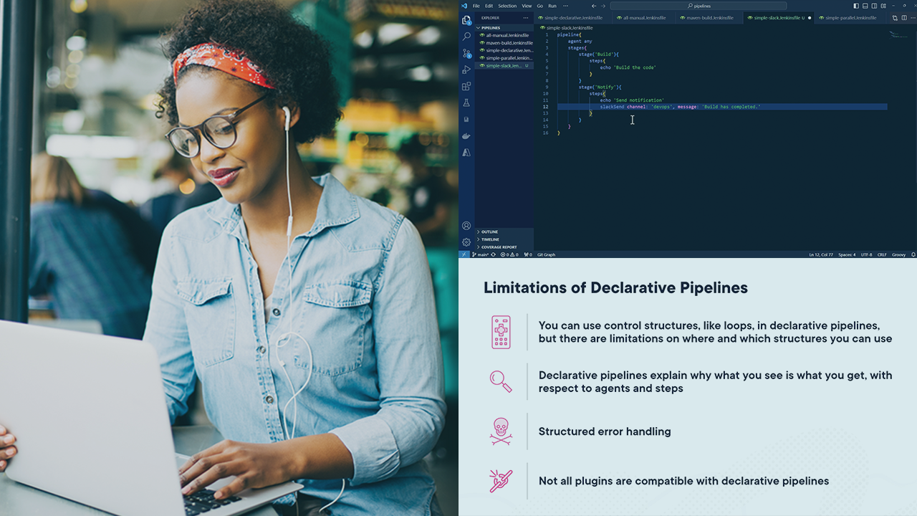Viewport: 917px width, 516px height.
Task: Open the Extensions view
Action: point(466,87)
